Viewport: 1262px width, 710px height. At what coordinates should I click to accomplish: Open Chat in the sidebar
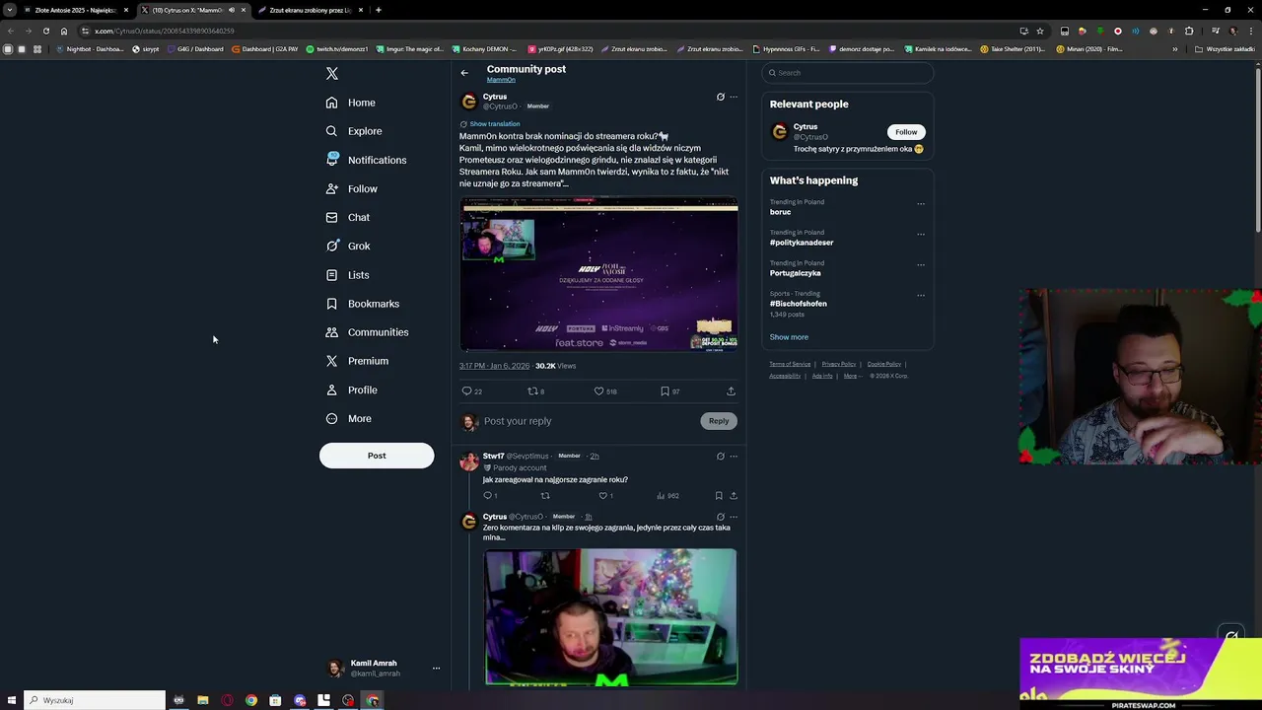point(348,217)
